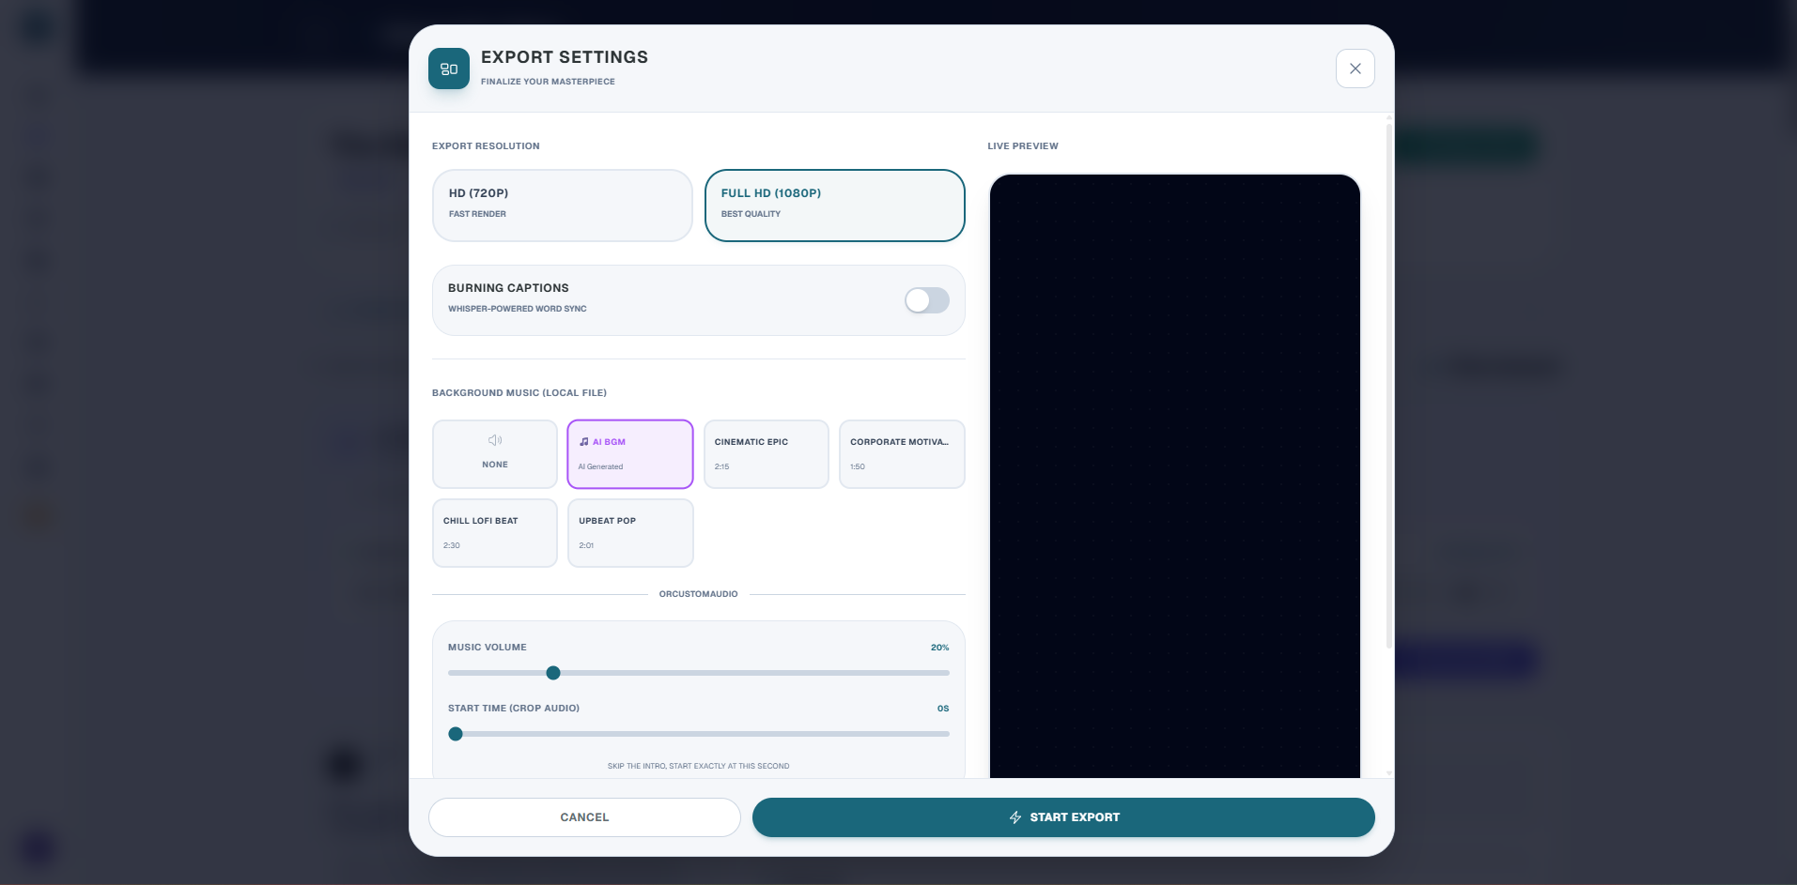
Task: Adjust the Music Volume slider
Action: pos(699,673)
